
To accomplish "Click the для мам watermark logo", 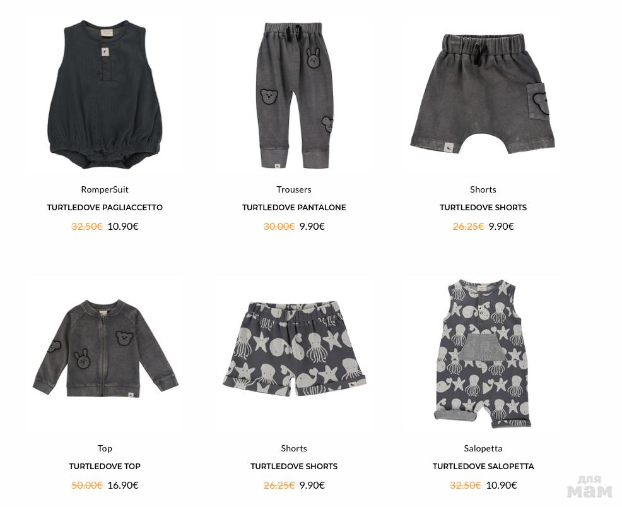I will pyautogui.click(x=590, y=486).
